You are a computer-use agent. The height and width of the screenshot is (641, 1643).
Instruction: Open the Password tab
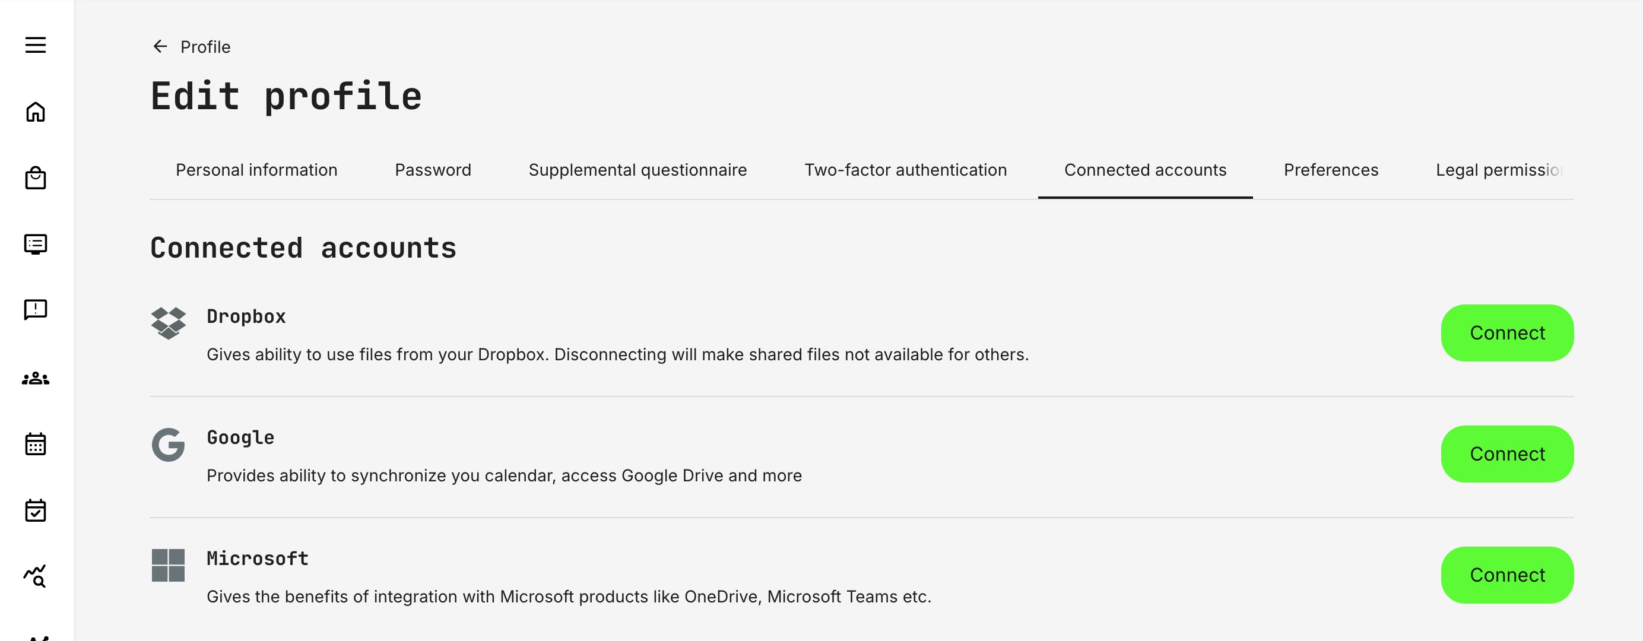[433, 170]
